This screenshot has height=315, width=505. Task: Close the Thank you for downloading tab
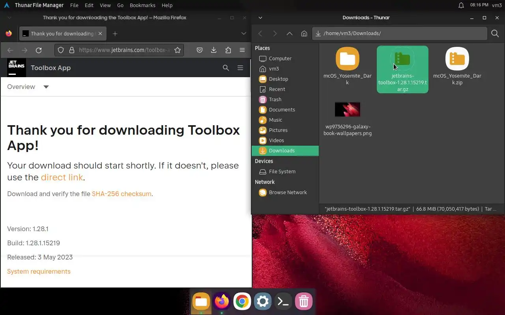point(100,33)
